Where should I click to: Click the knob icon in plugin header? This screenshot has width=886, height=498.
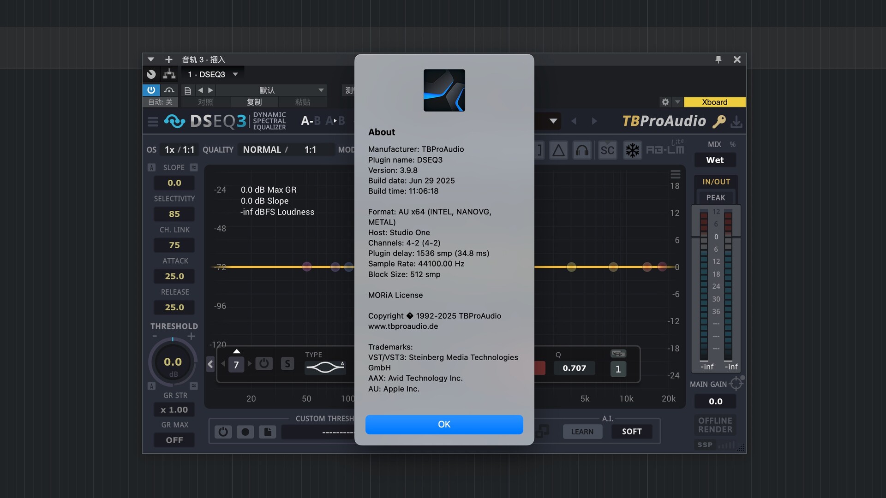point(151,74)
